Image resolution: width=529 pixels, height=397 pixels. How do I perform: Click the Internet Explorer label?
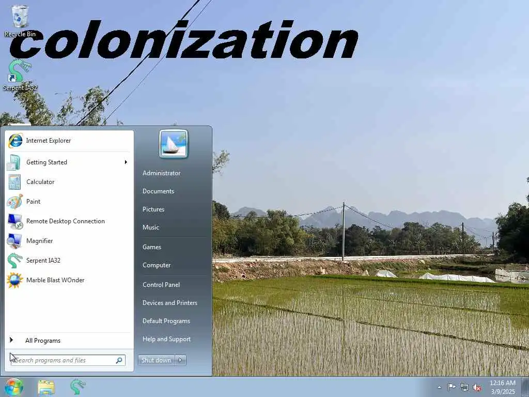pyautogui.click(x=49, y=141)
